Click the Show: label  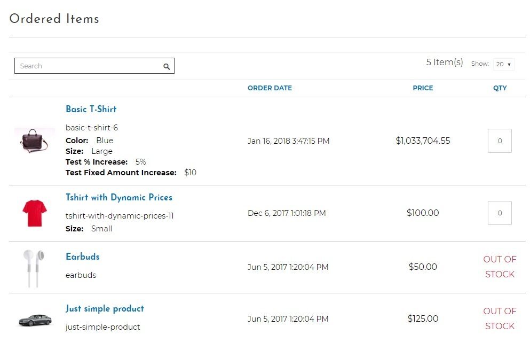coord(480,64)
